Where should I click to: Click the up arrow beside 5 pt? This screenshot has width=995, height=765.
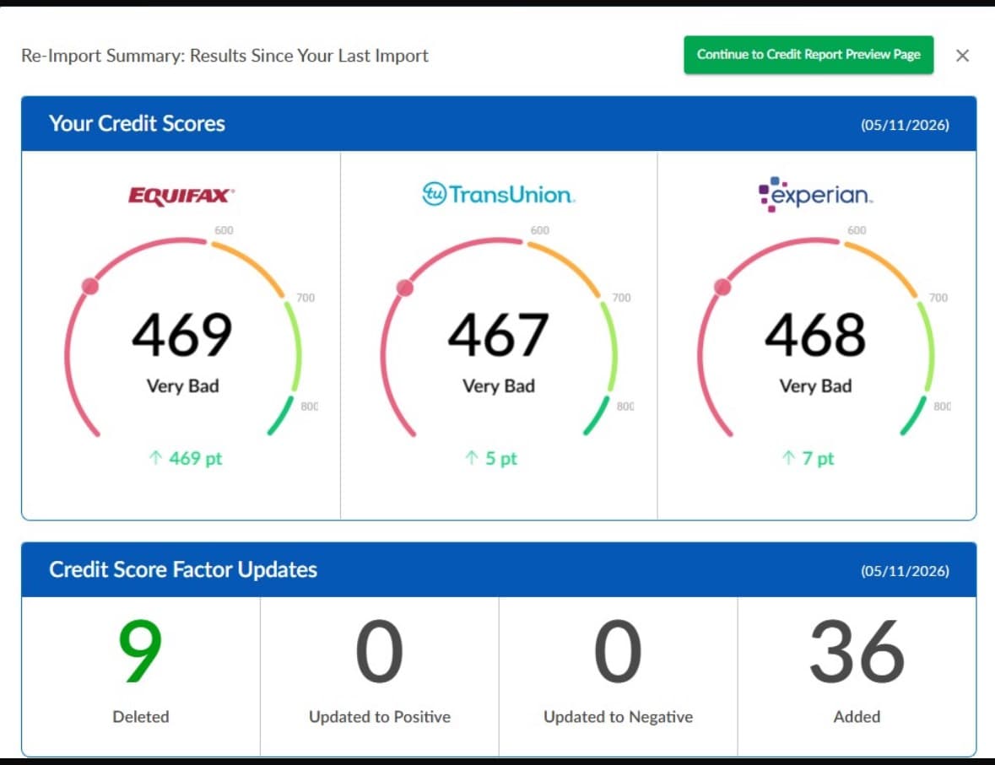[472, 457]
